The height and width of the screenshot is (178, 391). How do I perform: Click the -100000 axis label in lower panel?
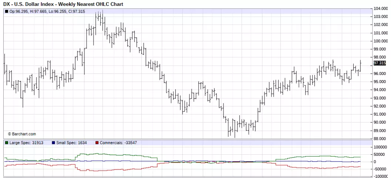(381, 176)
